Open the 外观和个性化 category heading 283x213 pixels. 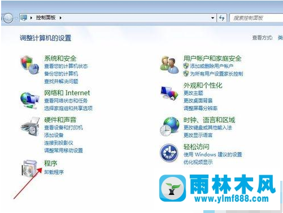[x=203, y=85]
